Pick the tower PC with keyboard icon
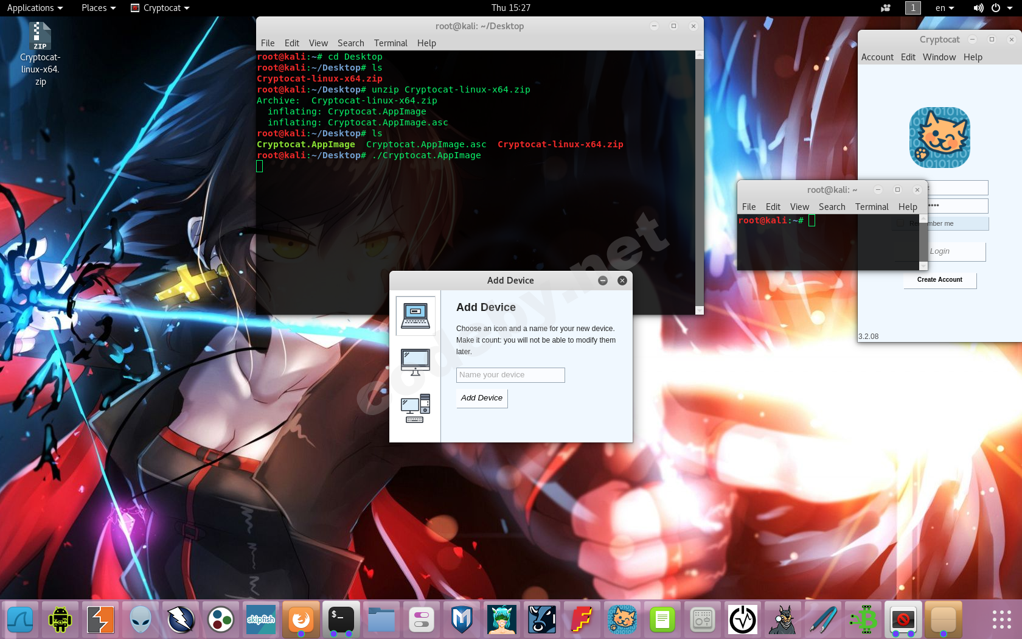Image resolution: width=1022 pixels, height=639 pixels. 415,409
